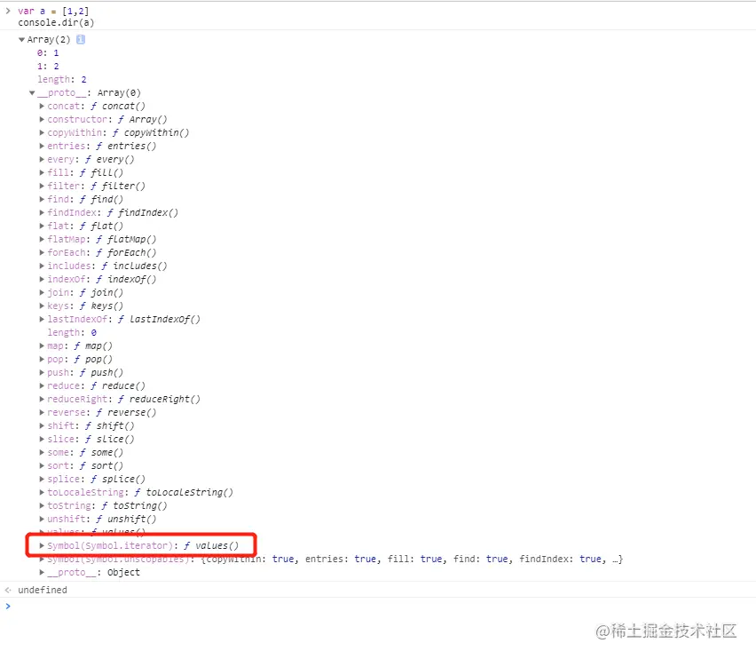Expand the filter function entry
This screenshot has height=659, width=756.
click(42, 186)
